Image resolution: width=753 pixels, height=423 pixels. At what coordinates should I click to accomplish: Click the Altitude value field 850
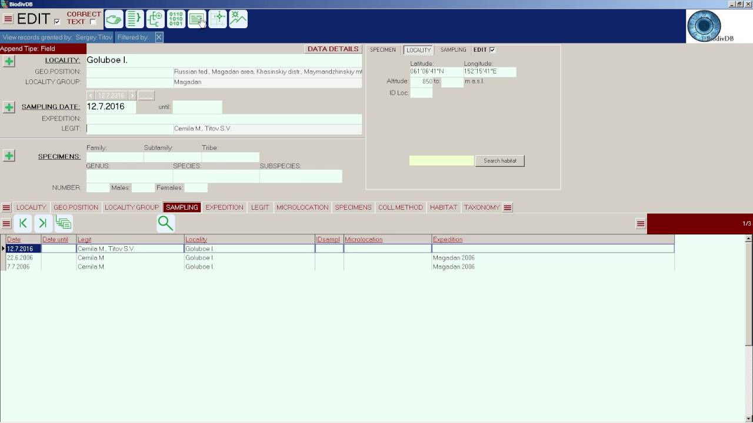click(x=421, y=82)
